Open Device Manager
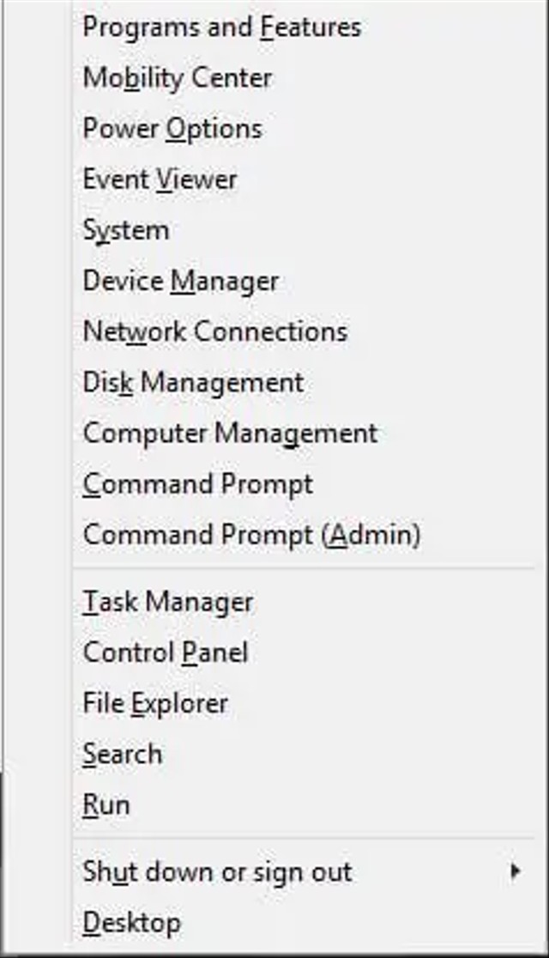The width and height of the screenshot is (549, 958). pos(180,280)
